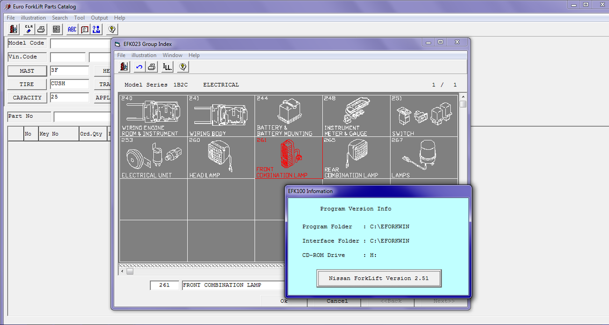Click the CAPACITY field containing 25
609x325 pixels.
click(69, 98)
